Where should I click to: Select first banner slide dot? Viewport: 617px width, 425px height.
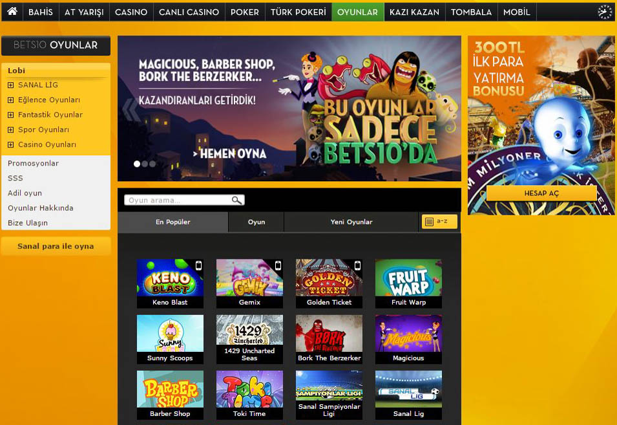click(x=137, y=164)
